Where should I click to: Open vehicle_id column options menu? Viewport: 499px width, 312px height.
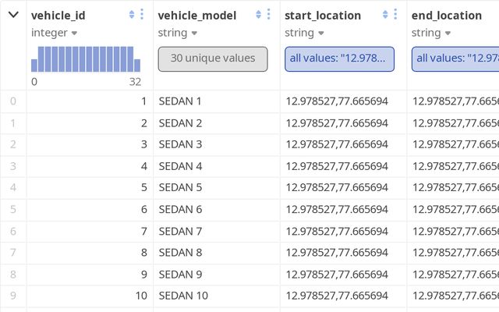[142, 15]
